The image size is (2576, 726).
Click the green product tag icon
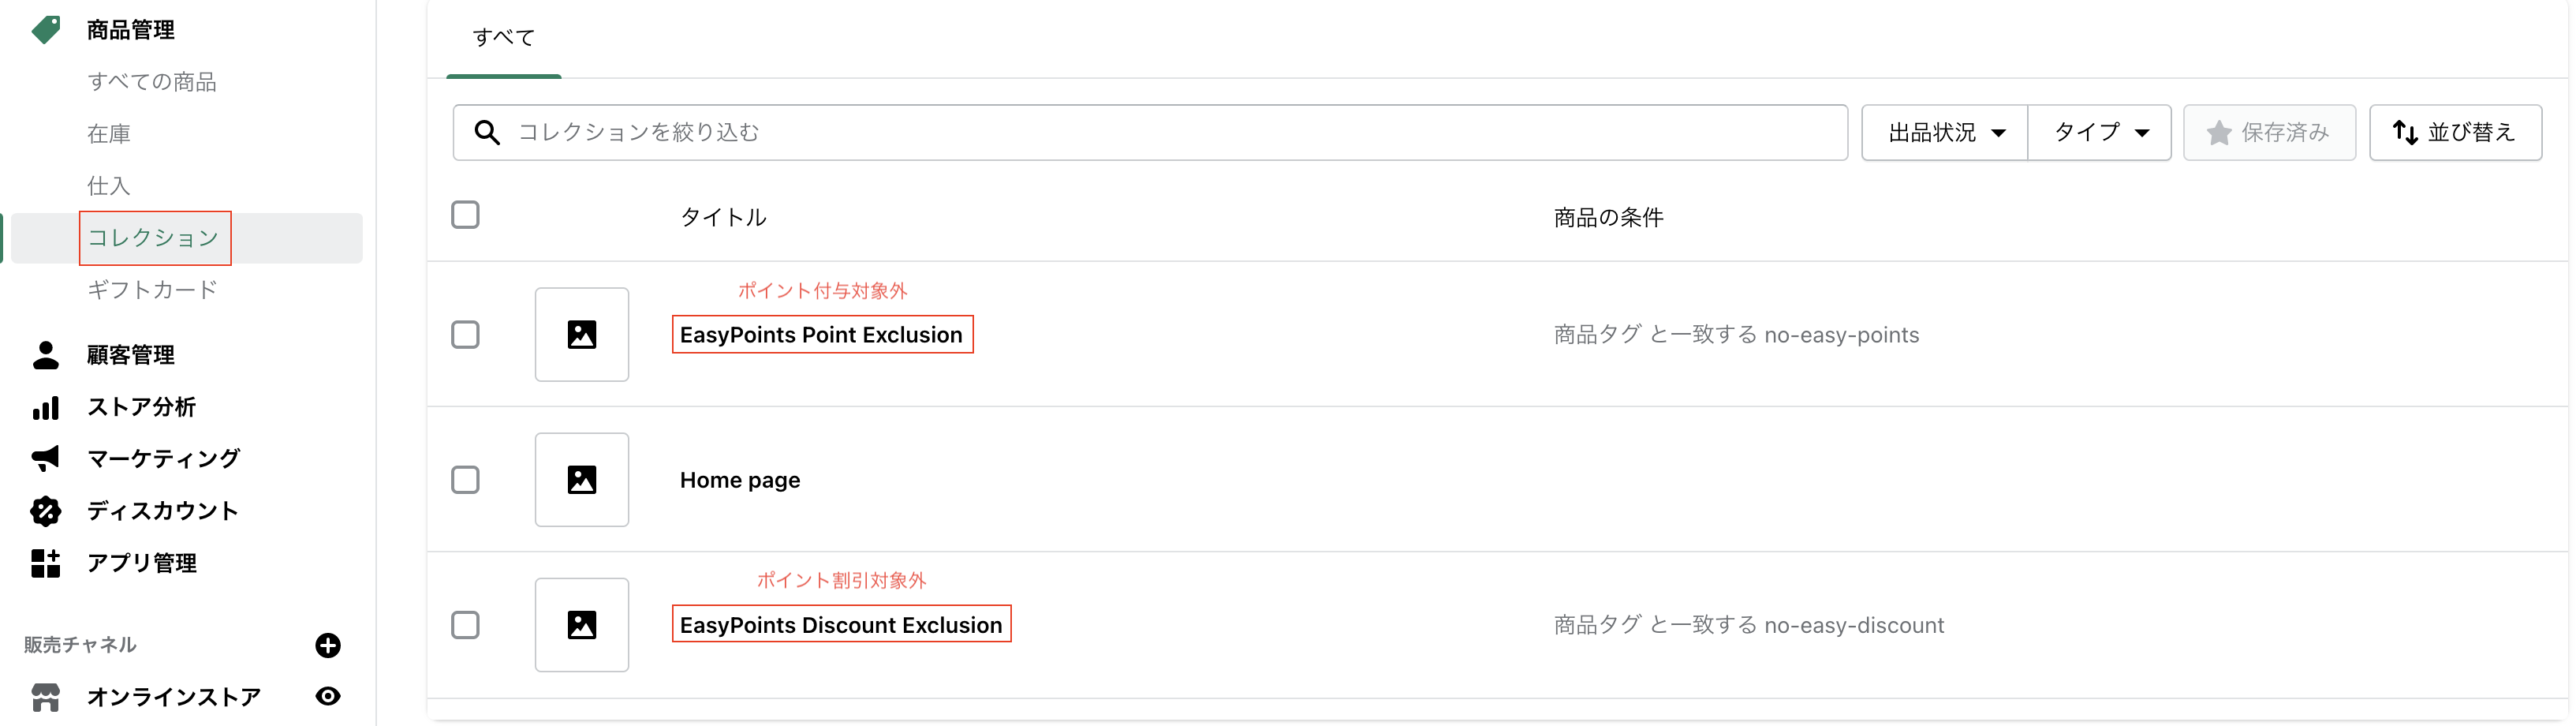coord(46,30)
